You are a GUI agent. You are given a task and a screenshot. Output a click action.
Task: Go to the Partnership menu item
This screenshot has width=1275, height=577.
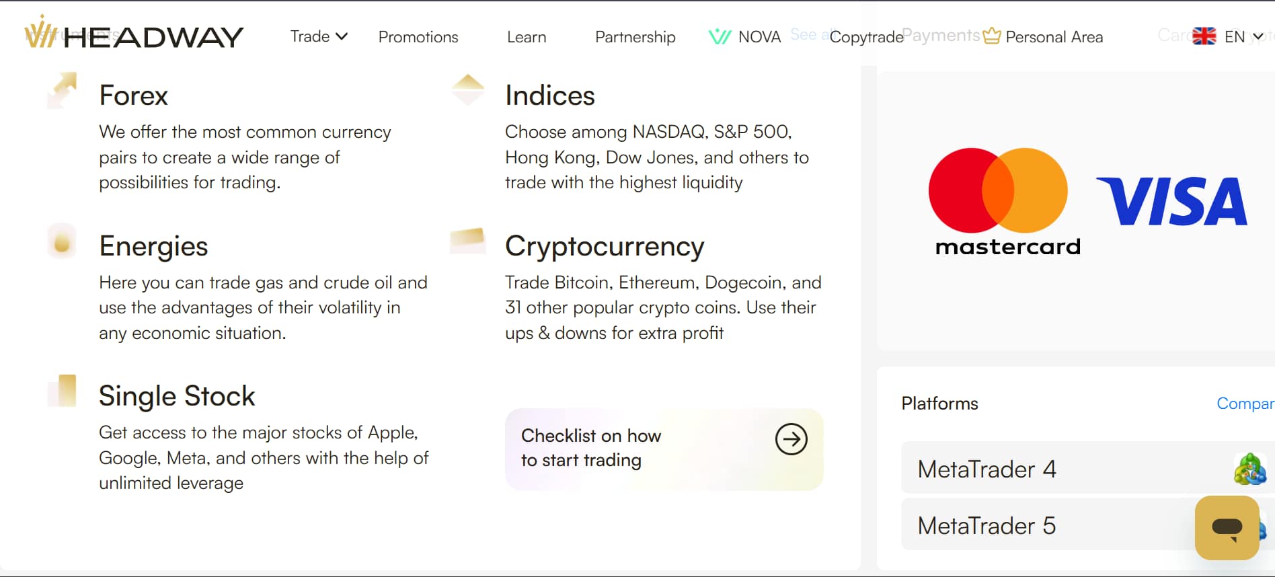tap(635, 37)
